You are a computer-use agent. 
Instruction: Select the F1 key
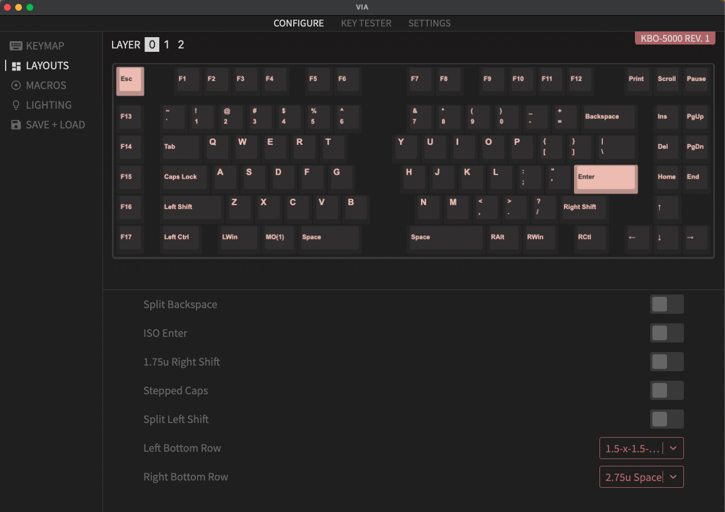click(x=188, y=81)
